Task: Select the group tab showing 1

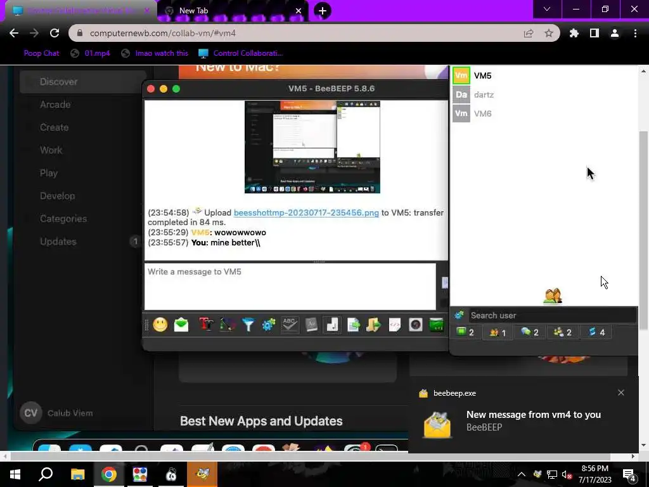Action: pos(498,332)
